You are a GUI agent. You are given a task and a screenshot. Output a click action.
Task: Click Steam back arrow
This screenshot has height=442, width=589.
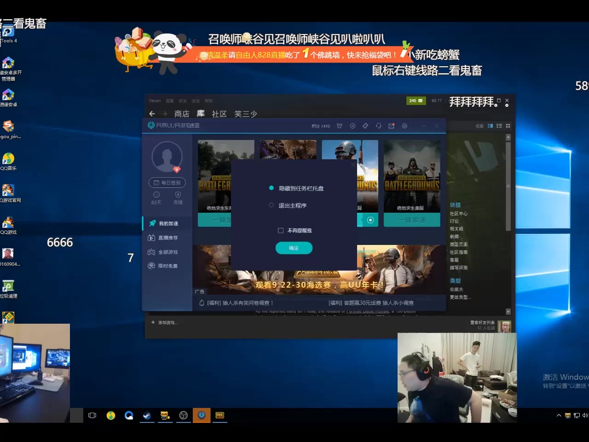(x=152, y=113)
